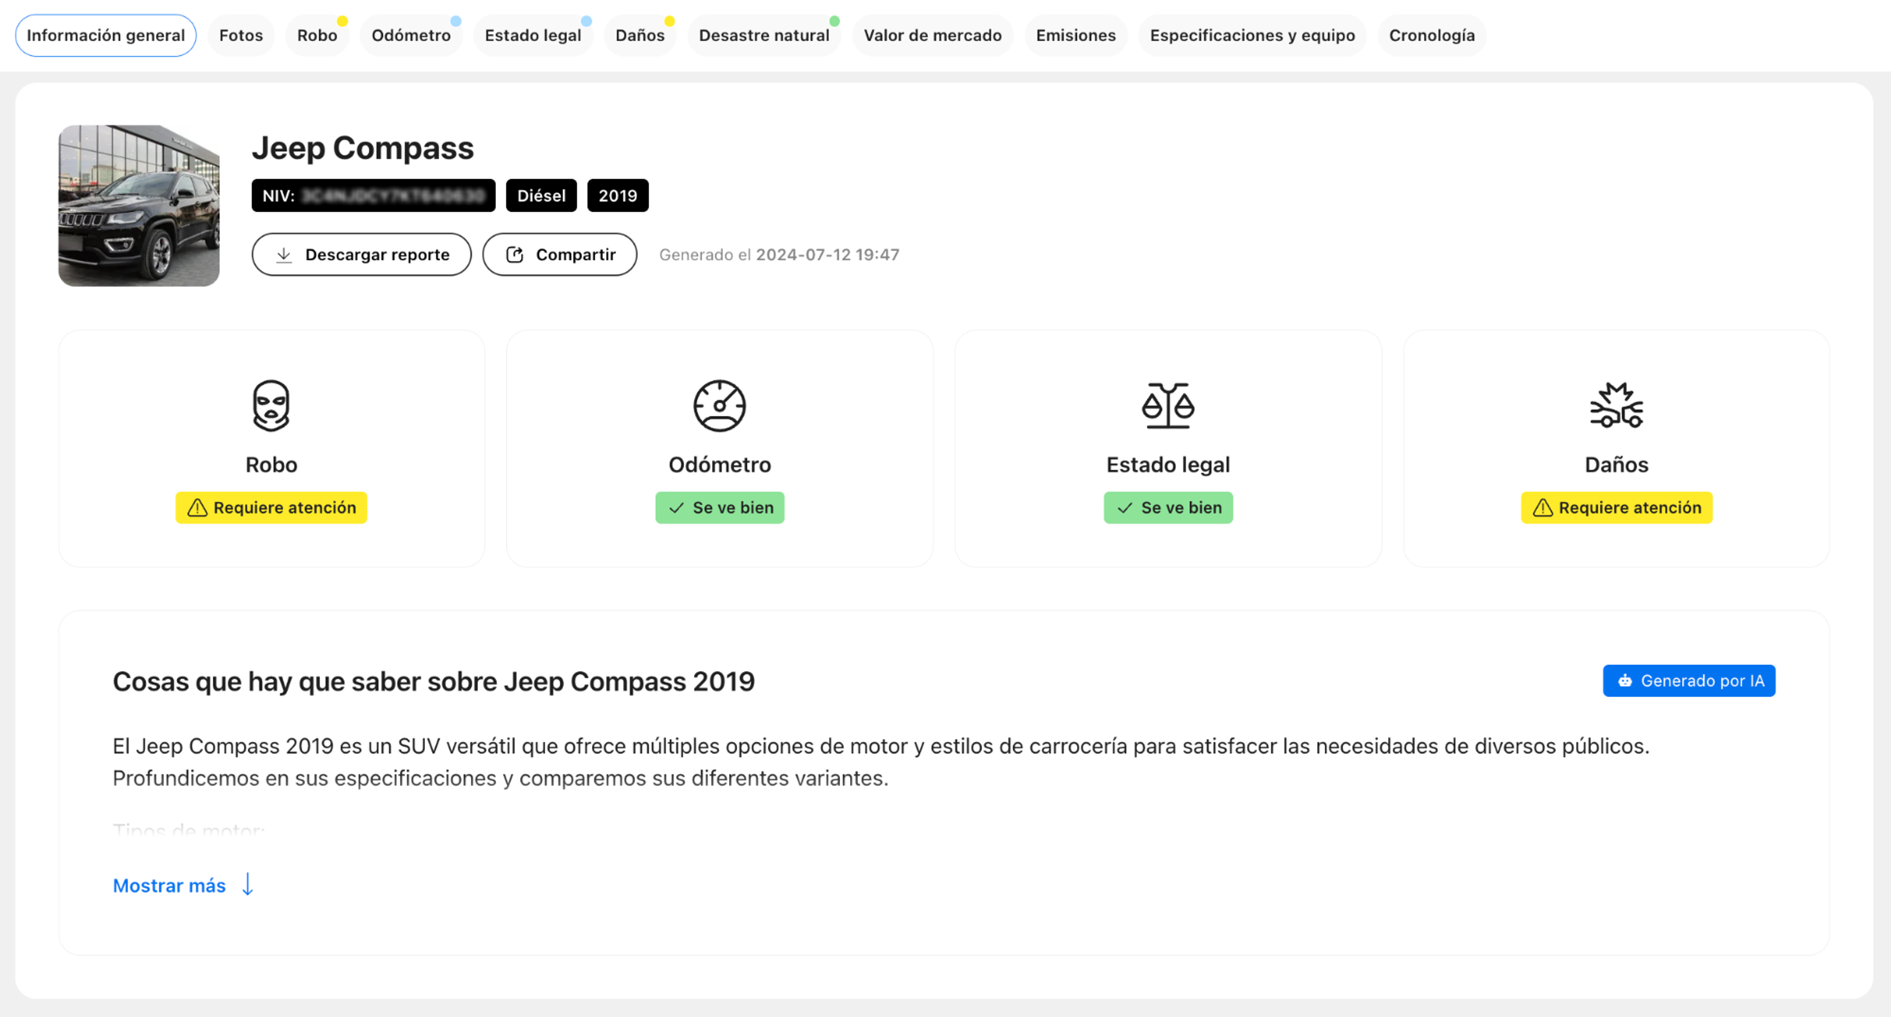Screen dimensions: 1891x1017
Task: Click the download arrow icon
Action: click(x=284, y=254)
